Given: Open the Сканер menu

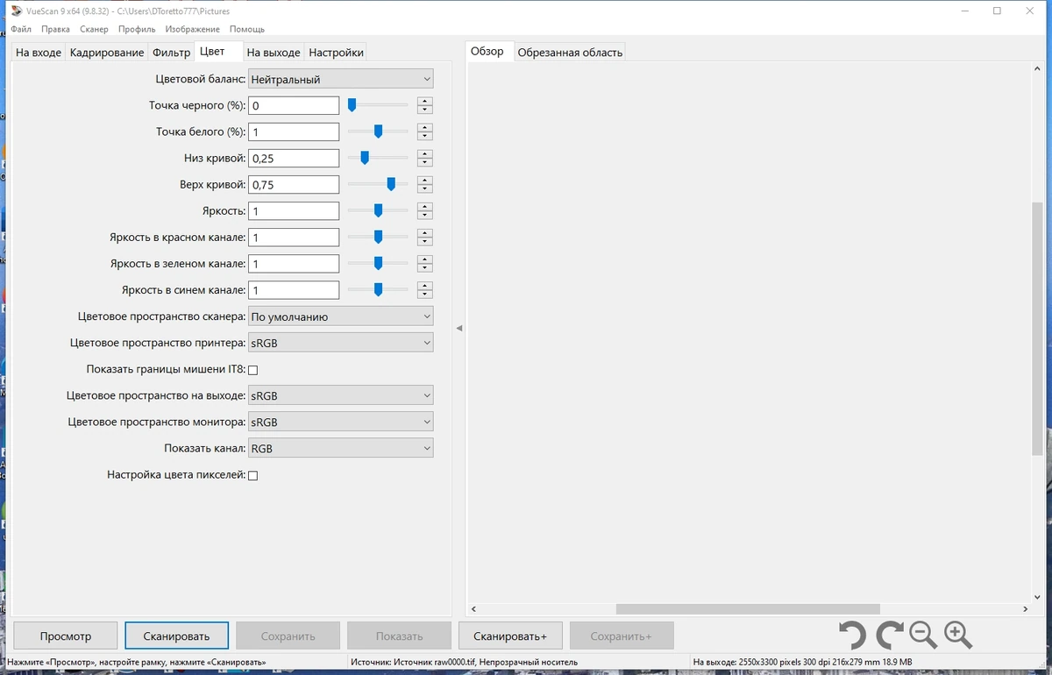Looking at the screenshot, I should pos(94,29).
